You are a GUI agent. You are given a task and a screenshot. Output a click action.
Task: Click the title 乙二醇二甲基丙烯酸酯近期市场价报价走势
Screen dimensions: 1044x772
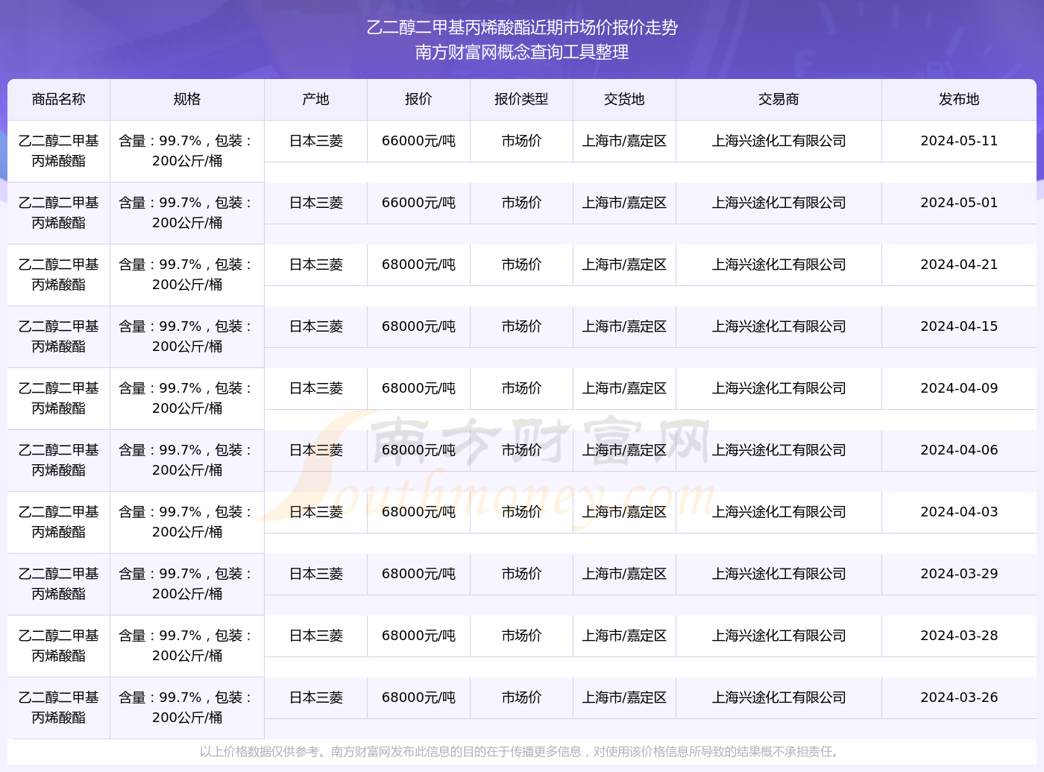coord(522,28)
